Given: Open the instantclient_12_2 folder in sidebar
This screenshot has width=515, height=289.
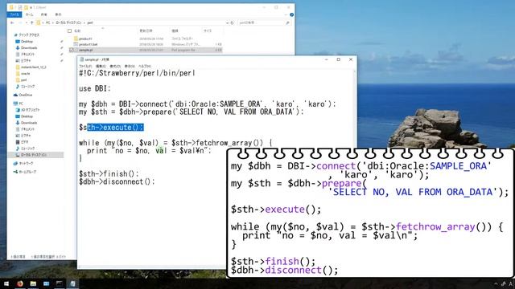Looking at the screenshot, I should (33, 67).
